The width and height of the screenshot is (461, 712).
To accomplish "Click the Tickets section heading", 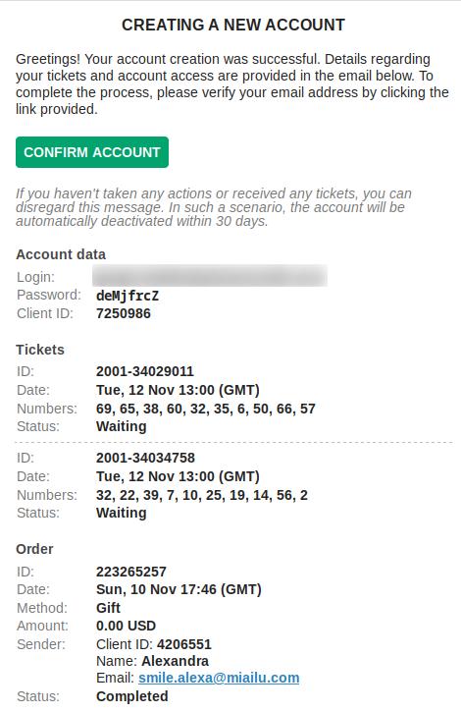I will click(x=40, y=350).
